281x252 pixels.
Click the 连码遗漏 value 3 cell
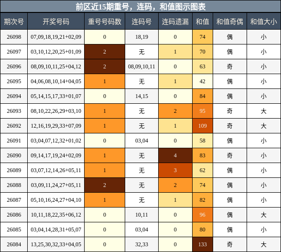[175, 170]
